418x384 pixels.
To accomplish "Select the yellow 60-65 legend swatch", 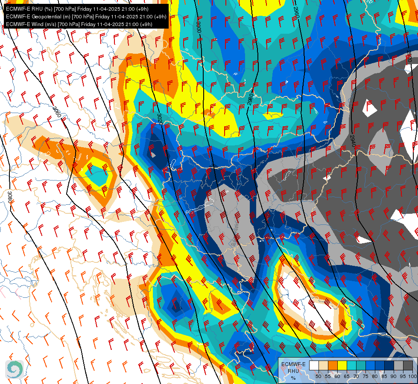I will point(342,365).
